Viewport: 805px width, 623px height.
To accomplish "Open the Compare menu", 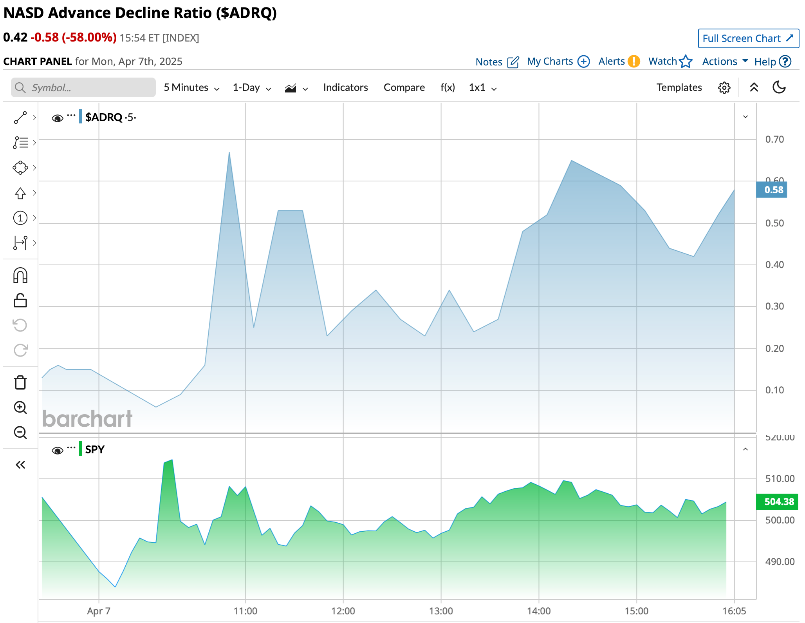I will (x=404, y=87).
